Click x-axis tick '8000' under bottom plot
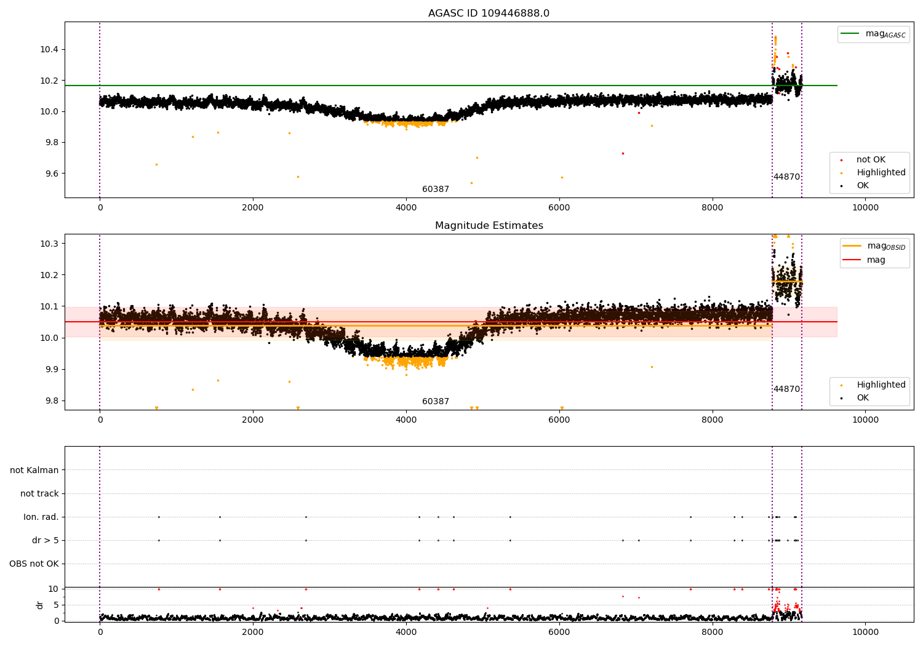The height and width of the screenshot is (646, 923). point(713,632)
